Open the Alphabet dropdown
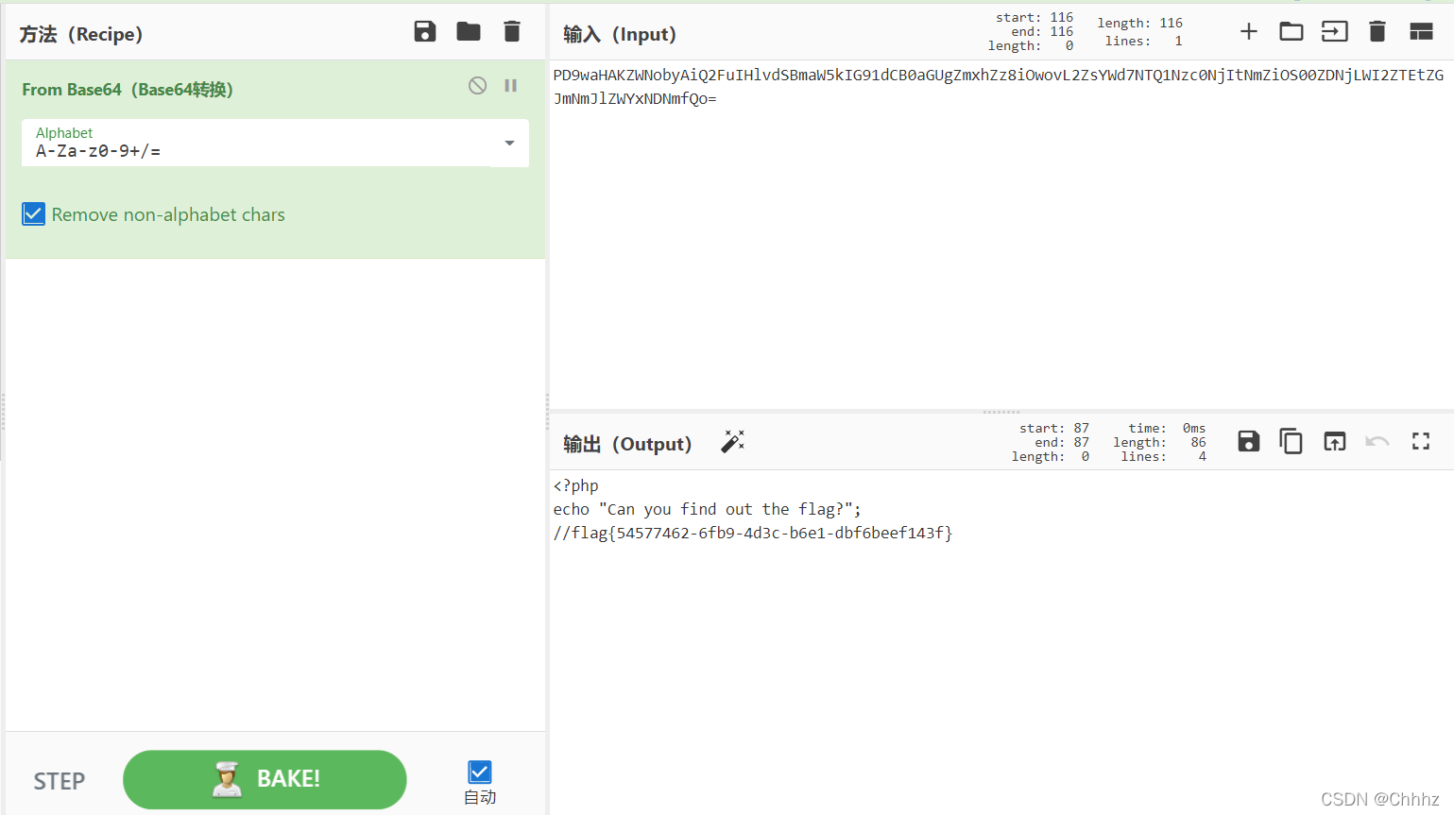The width and height of the screenshot is (1454, 815). click(x=509, y=143)
